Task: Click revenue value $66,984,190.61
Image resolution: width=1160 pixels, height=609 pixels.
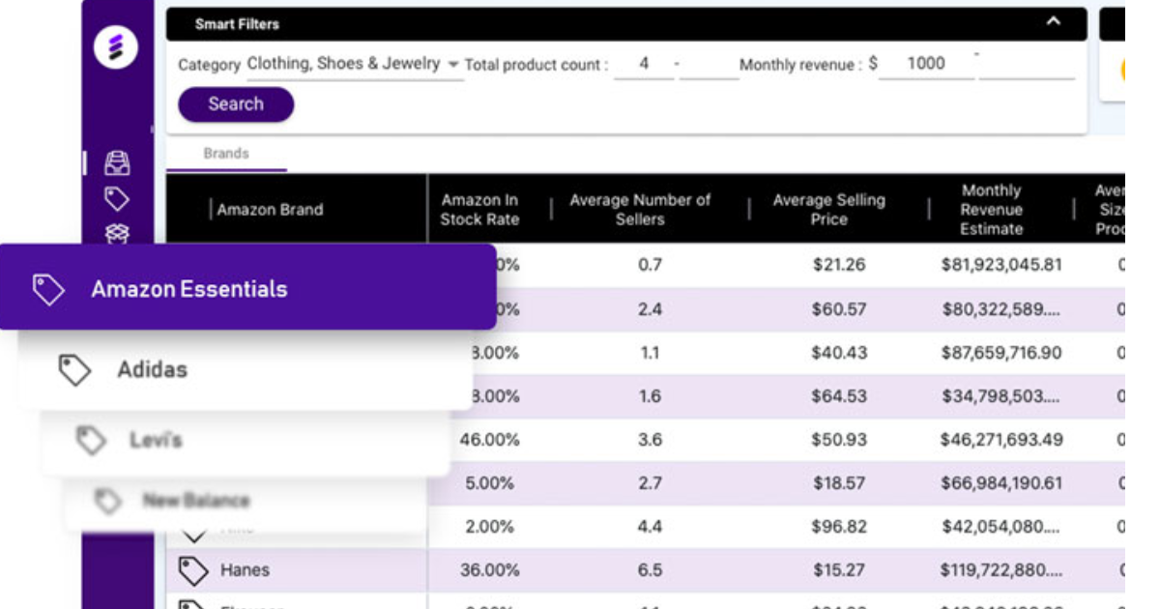Action: click(1001, 483)
